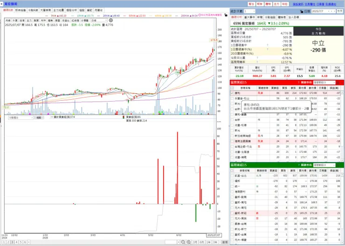This screenshot has width=345, height=246.
Task: Toggle the lock icon beside 日期
Action: click(x=302, y=11)
